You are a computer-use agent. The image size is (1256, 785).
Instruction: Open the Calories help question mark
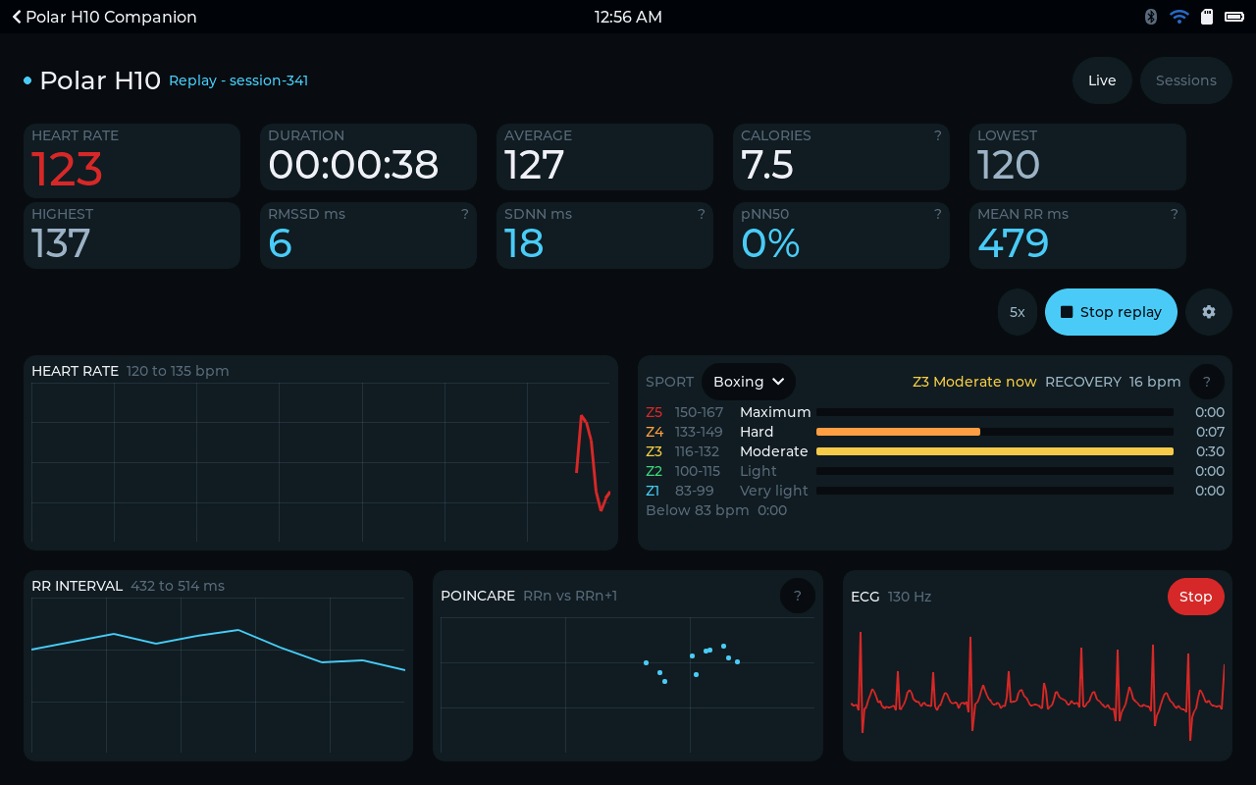click(x=938, y=135)
